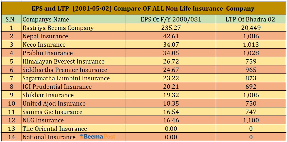The height and width of the screenshot is (142, 287).
Task: Select The Oriental Insurance name cell
Action: [54, 129]
